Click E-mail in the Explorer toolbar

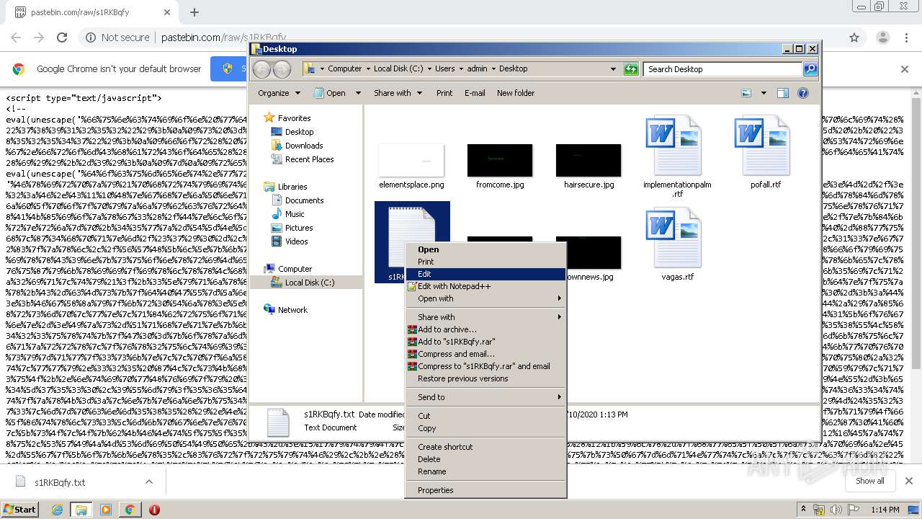click(x=475, y=93)
